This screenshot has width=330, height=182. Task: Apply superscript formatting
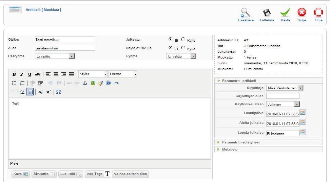coord(48,92)
